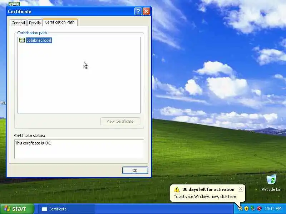Click the "This certificate is OK." status text

(x=33, y=143)
